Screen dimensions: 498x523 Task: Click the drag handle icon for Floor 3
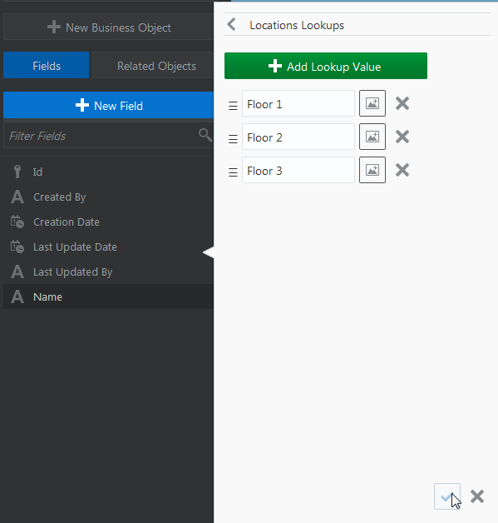tap(233, 172)
